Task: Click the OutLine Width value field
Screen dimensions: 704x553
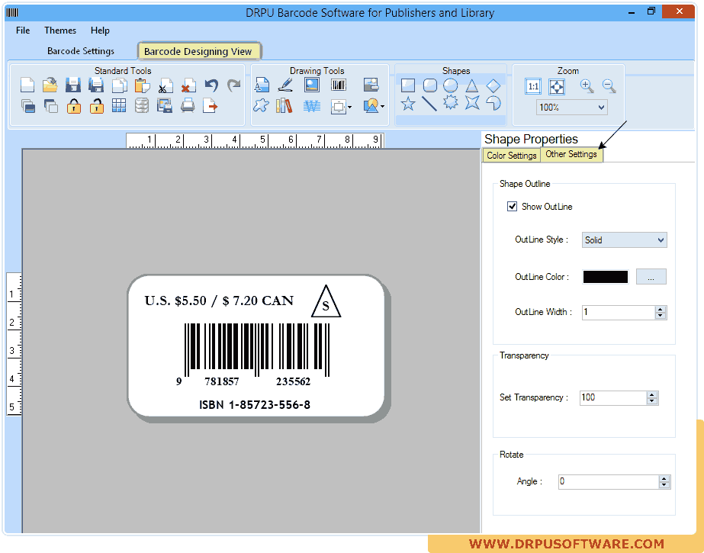Action: (x=619, y=313)
